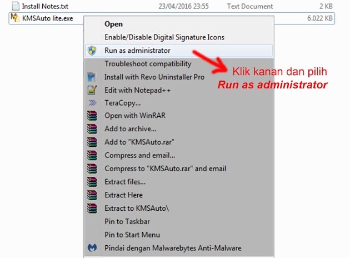Image resolution: width=350 pixels, height=258 pixels.
Task: Choose Run as administrator
Action: click(179, 51)
